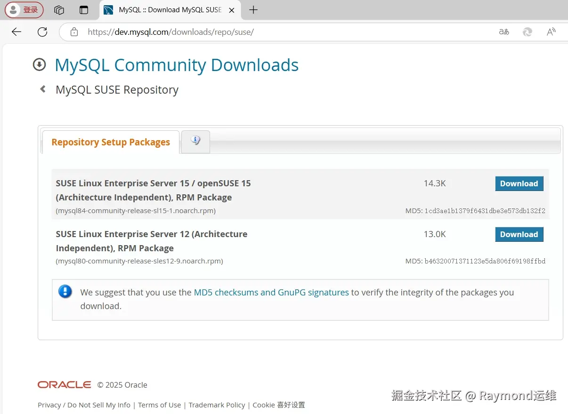Open a new browser tab
Screen dimensions: 568x414
point(253,10)
